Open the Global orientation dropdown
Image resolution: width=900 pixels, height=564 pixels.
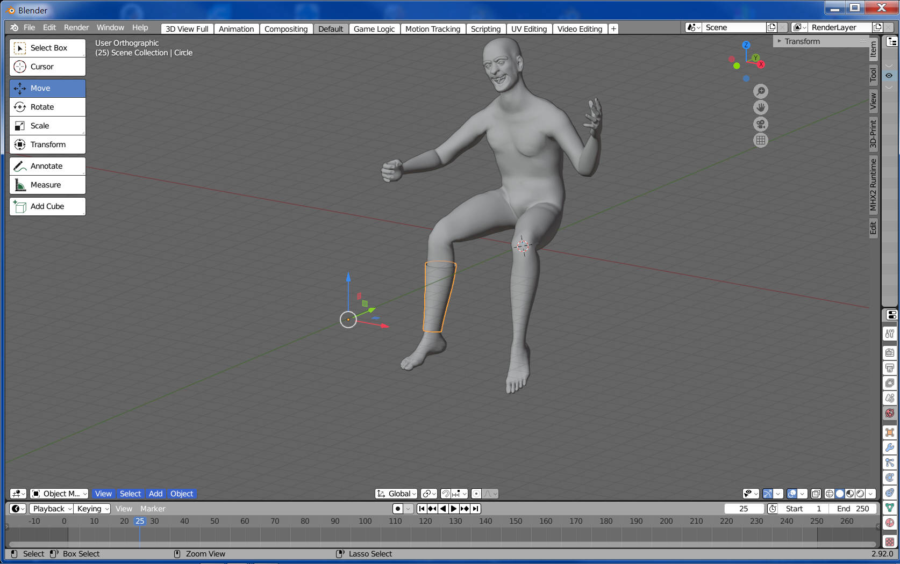pos(397,494)
